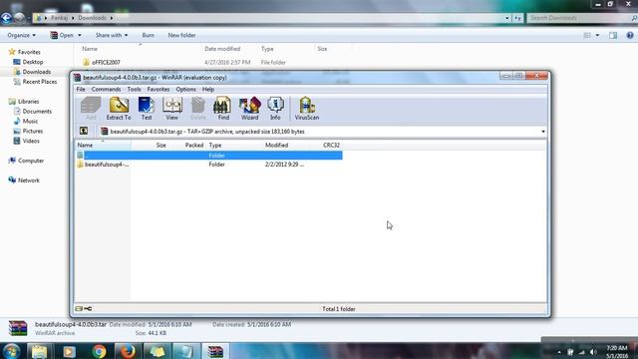The width and height of the screenshot is (638, 359).
Task: Click Open button in Explorer toolbar
Action: click(x=62, y=36)
